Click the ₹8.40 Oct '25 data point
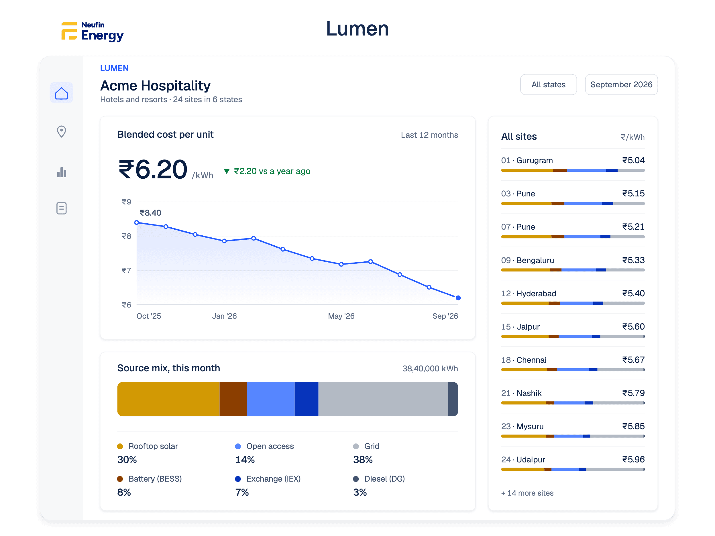Image resolution: width=715 pixels, height=536 pixels. (137, 222)
